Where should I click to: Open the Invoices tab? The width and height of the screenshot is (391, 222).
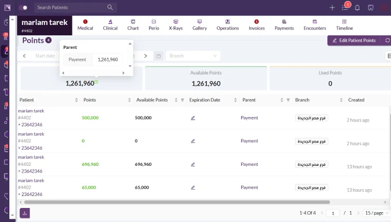(256, 25)
